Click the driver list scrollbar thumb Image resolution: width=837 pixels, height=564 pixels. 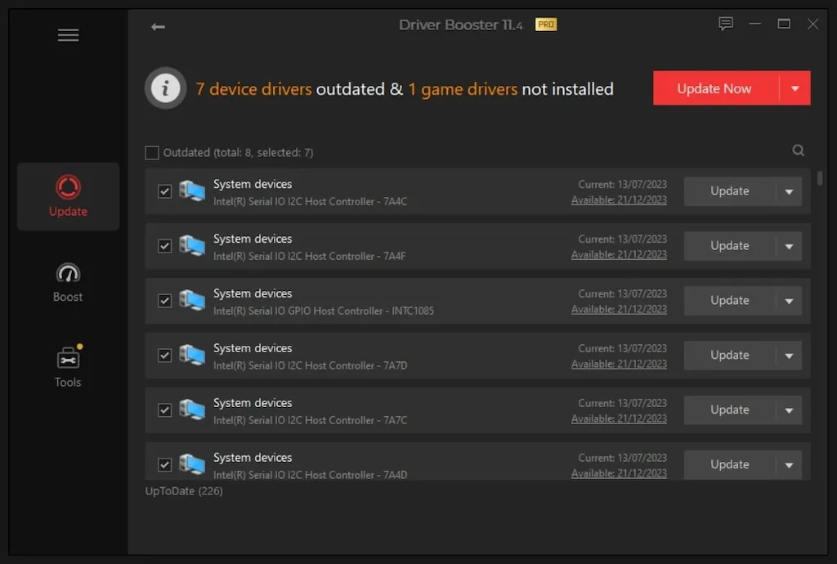820,177
